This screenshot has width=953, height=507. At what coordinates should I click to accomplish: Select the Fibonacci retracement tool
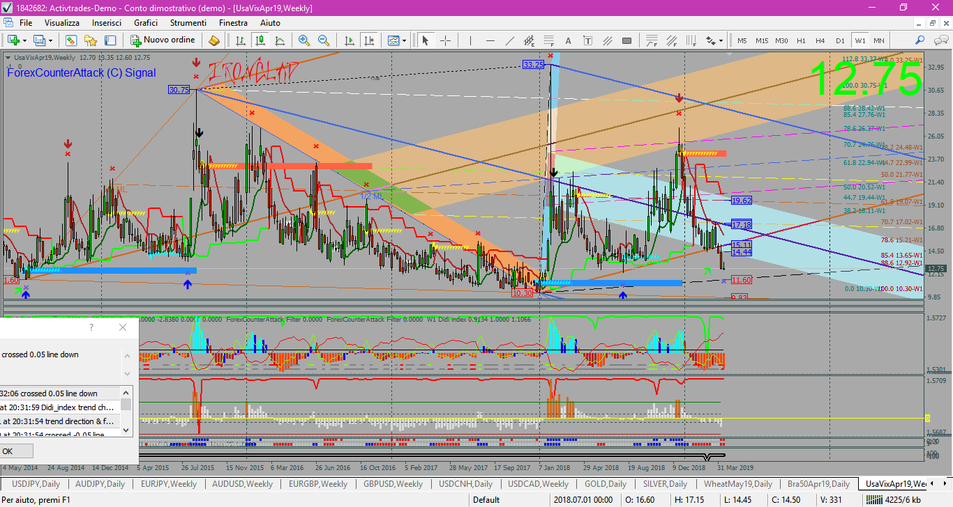click(x=549, y=40)
